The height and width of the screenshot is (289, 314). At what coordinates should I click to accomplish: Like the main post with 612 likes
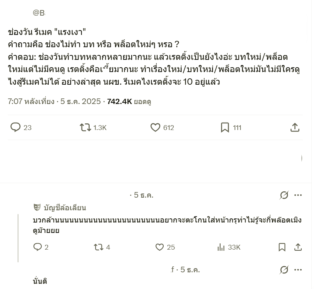tap(156, 127)
